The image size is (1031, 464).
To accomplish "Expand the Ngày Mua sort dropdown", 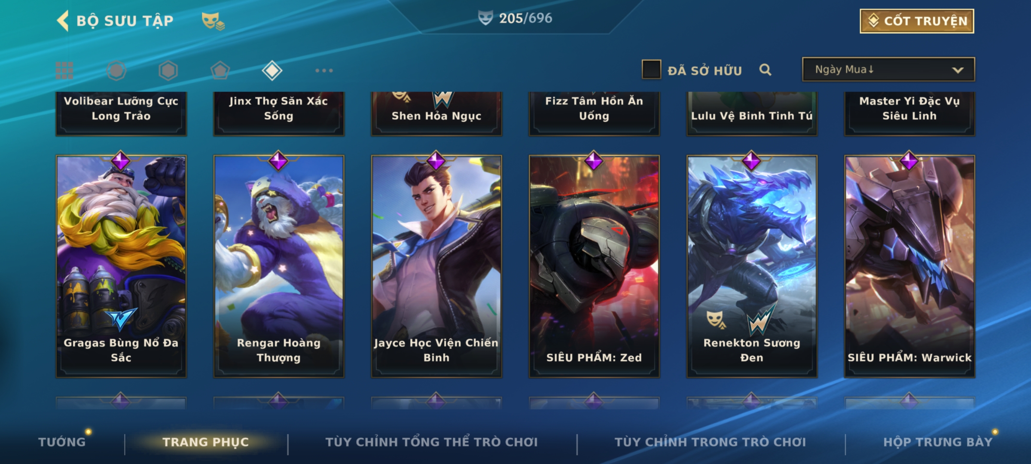I will pos(888,69).
